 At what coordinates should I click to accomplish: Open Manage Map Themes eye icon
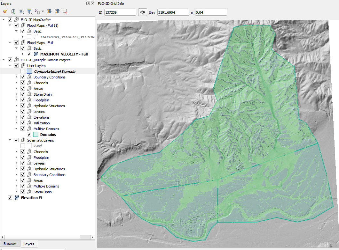click(x=21, y=11)
